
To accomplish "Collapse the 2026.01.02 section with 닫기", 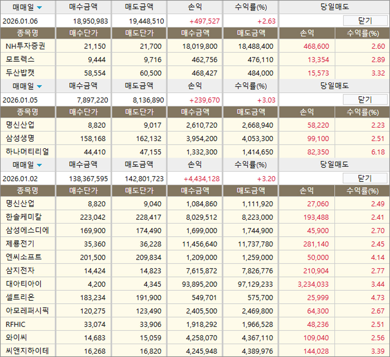I will (365, 178).
